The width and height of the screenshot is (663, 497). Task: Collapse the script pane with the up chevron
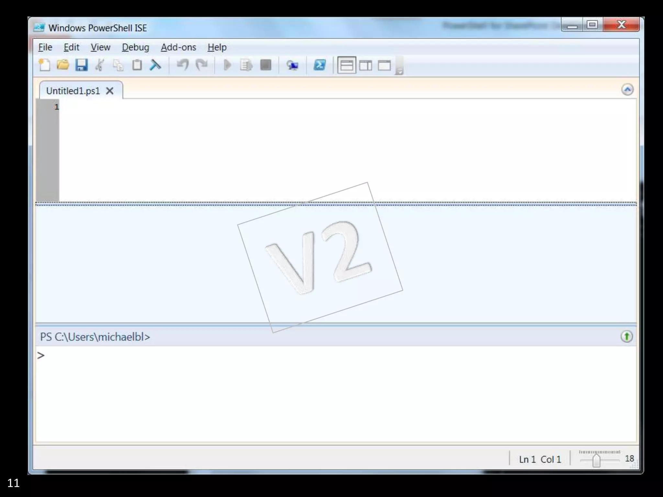click(627, 90)
